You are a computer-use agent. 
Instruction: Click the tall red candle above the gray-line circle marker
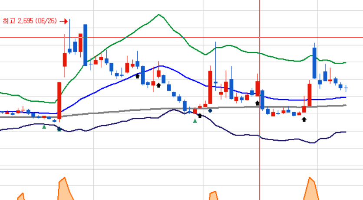(x=210, y=87)
